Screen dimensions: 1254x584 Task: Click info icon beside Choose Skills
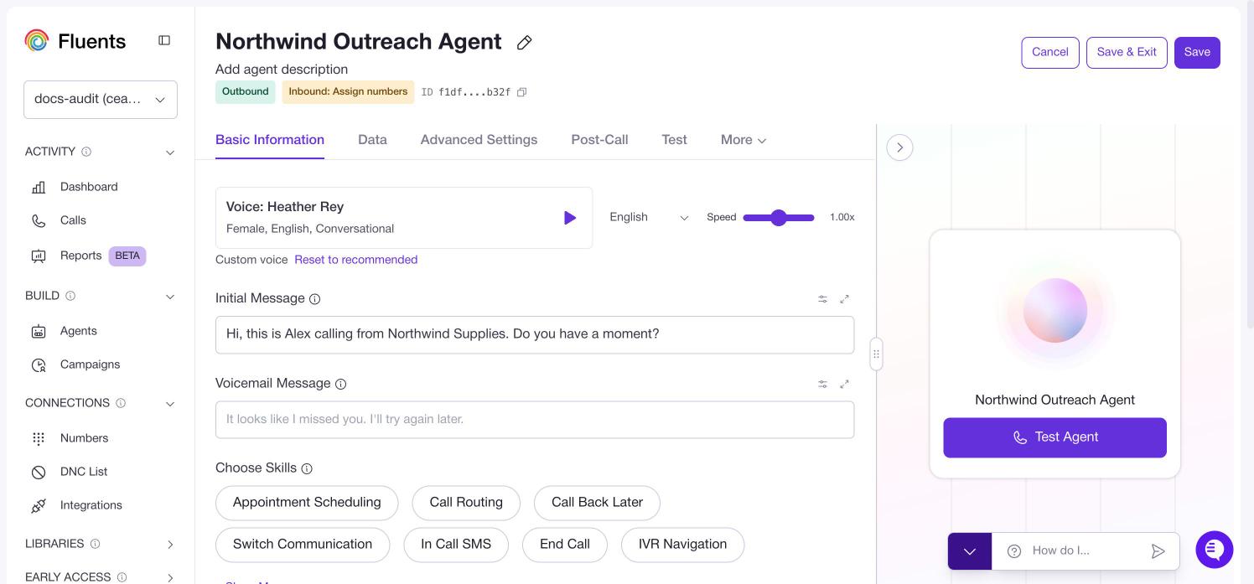(x=307, y=469)
